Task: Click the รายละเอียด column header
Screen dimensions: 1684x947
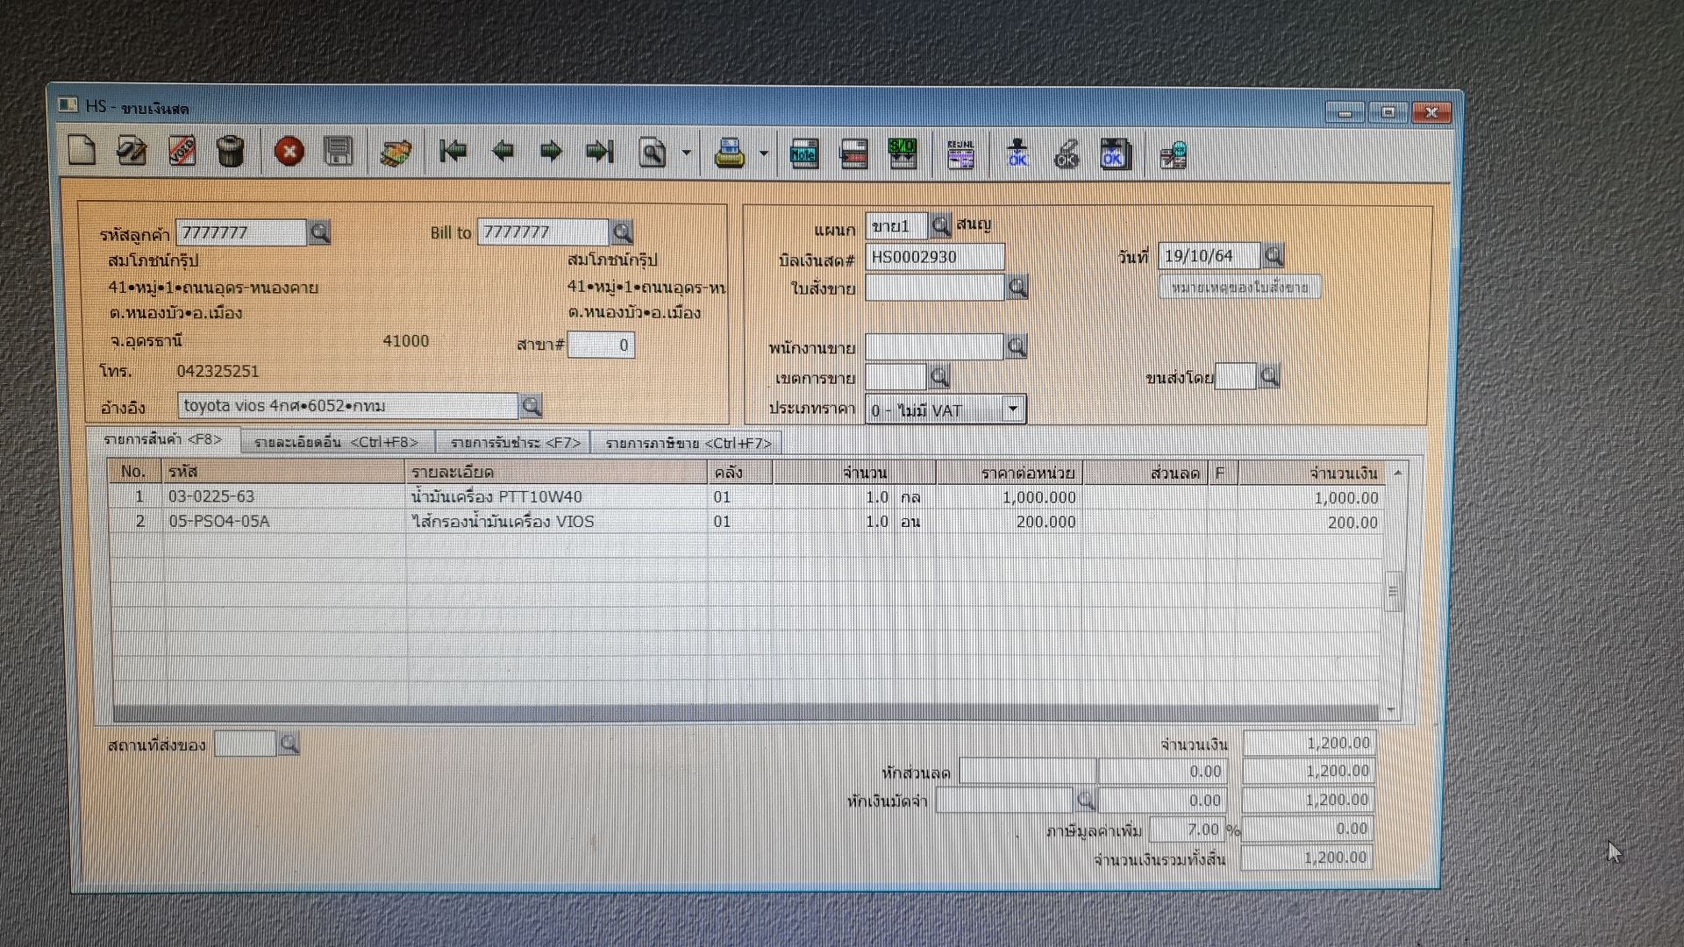Action: (557, 472)
